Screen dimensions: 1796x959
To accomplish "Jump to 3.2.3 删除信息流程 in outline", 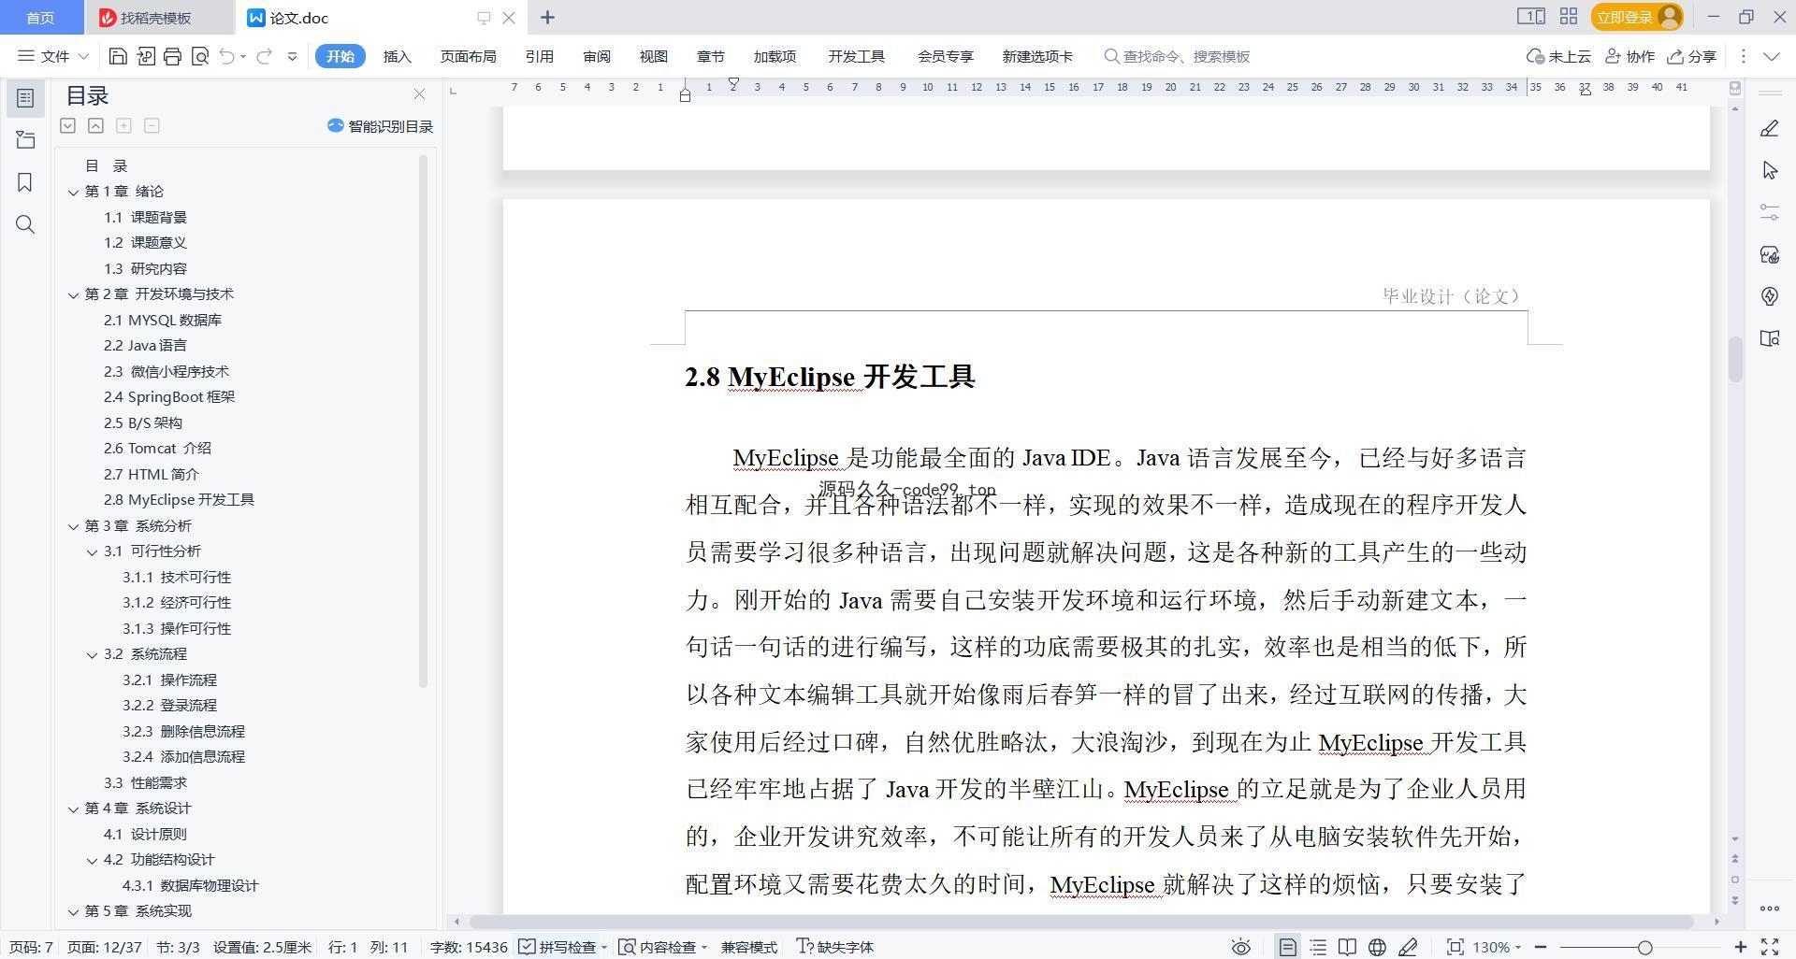I will point(183,732).
